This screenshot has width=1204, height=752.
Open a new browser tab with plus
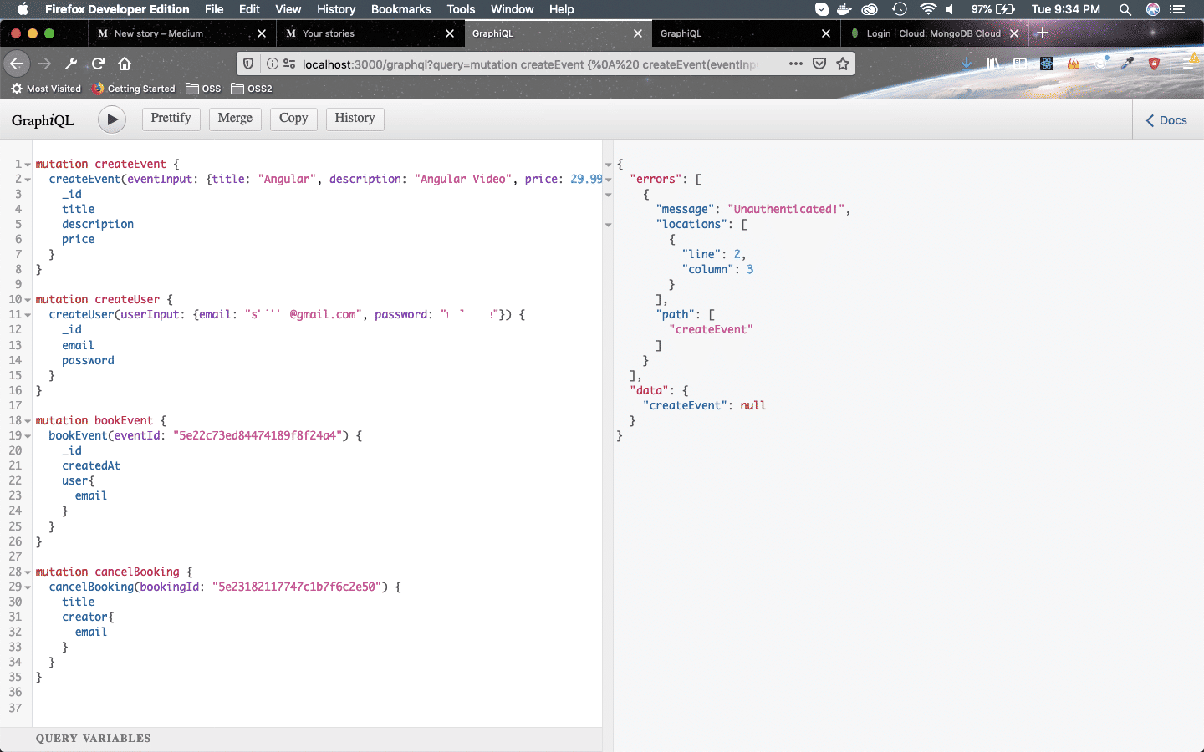click(1042, 33)
